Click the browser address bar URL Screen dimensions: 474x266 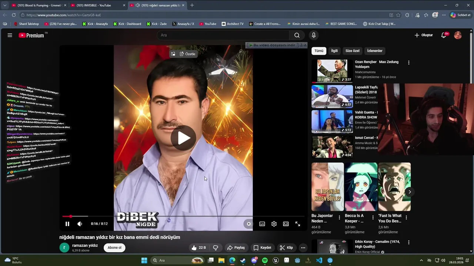tap(64, 15)
